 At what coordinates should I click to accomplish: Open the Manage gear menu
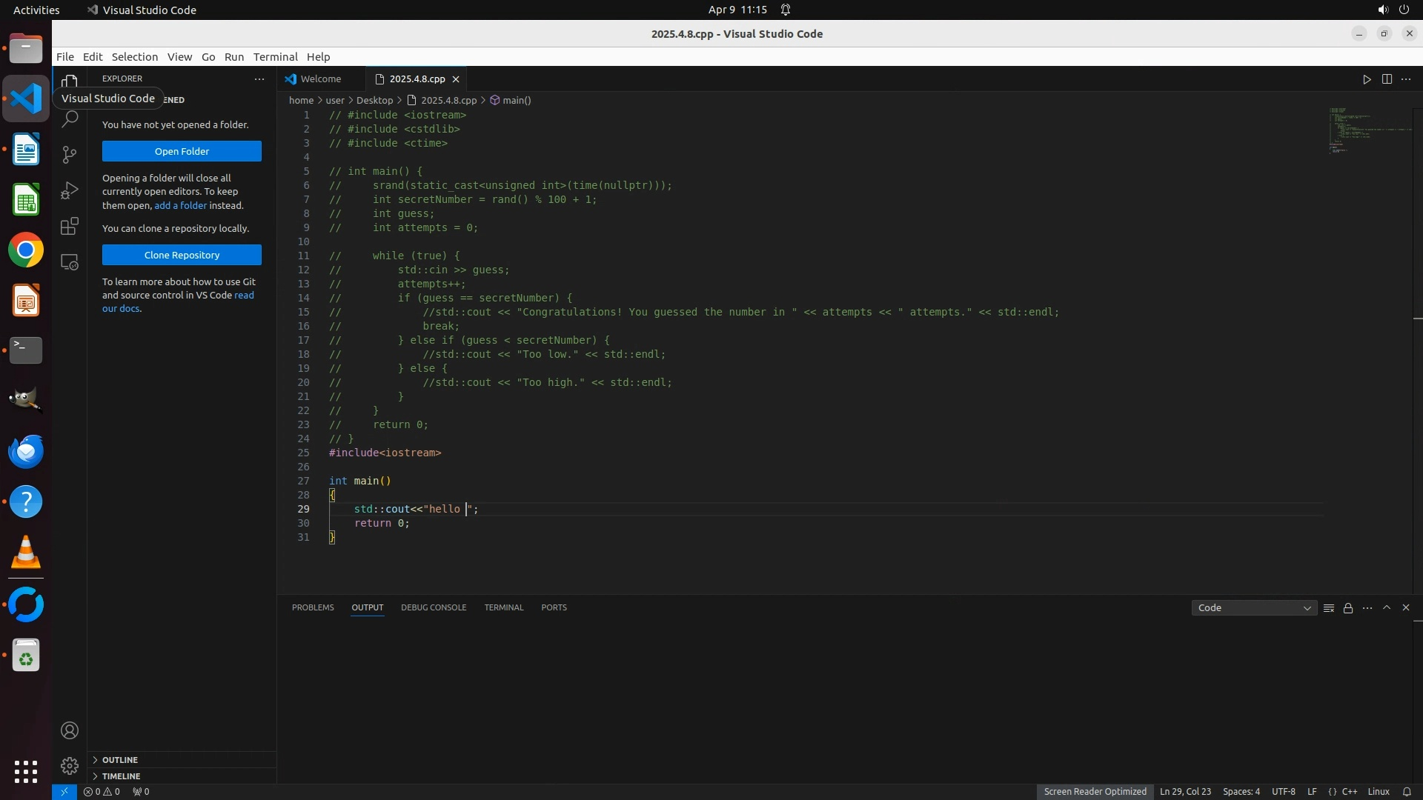[x=70, y=765]
